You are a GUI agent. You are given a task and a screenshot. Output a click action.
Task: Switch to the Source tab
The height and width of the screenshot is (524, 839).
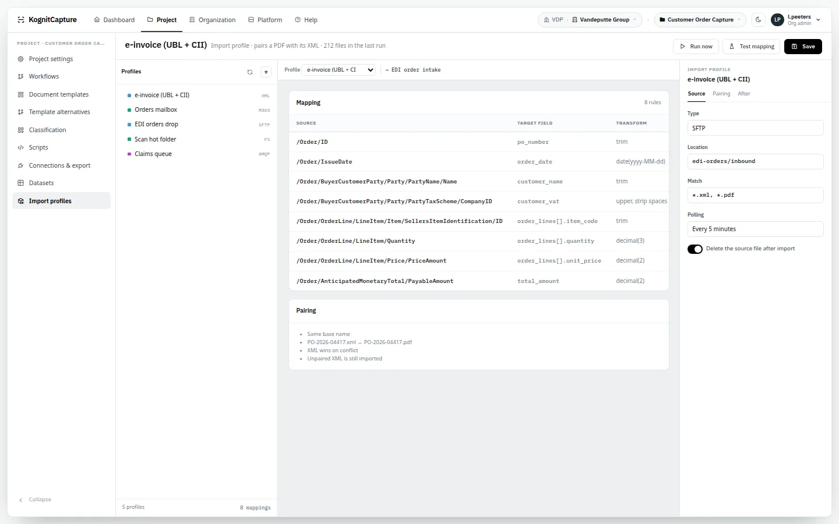point(696,94)
